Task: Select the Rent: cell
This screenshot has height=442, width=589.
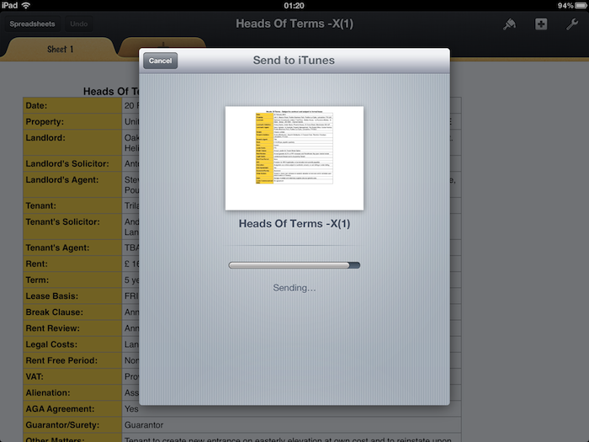Action: click(x=72, y=264)
